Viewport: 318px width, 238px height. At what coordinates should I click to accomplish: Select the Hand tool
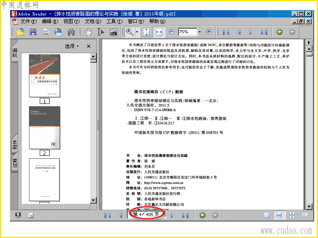pyautogui.click(x=88, y=32)
